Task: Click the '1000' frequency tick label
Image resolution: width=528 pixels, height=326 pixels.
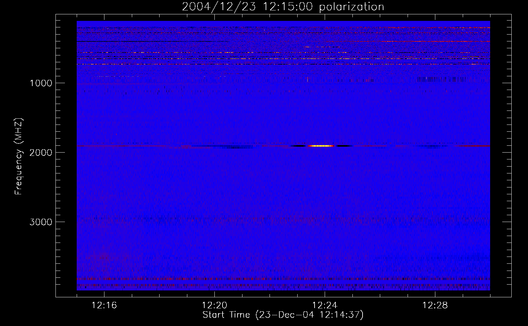Action: [x=41, y=83]
